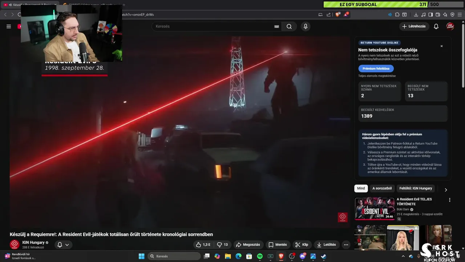Image resolution: width=465 pixels, height=262 pixels.
Task: Toggle the blue sound-wave extension icon
Action: point(390,15)
